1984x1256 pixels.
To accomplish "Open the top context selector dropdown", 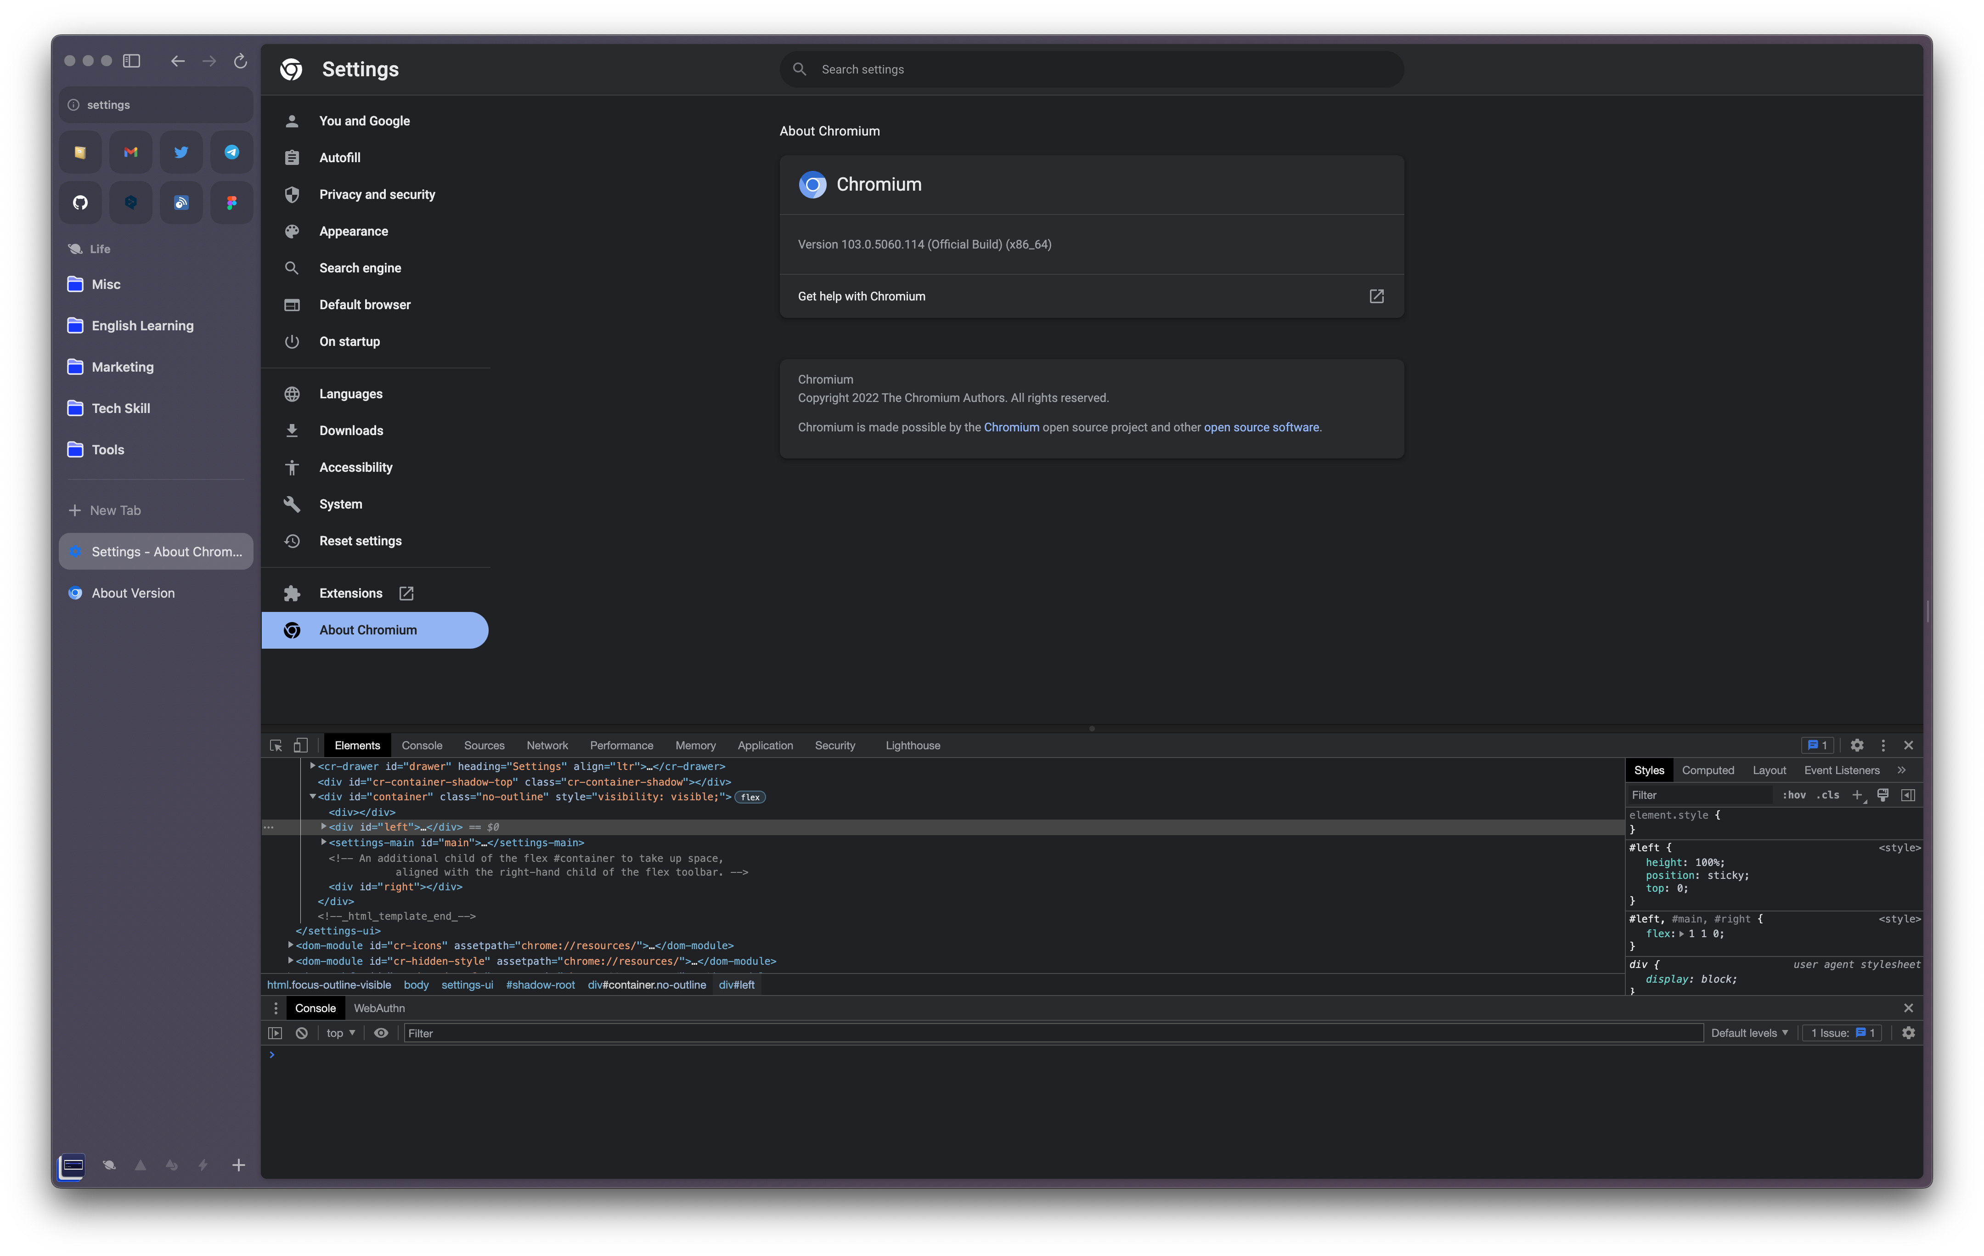I will pos(340,1033).
